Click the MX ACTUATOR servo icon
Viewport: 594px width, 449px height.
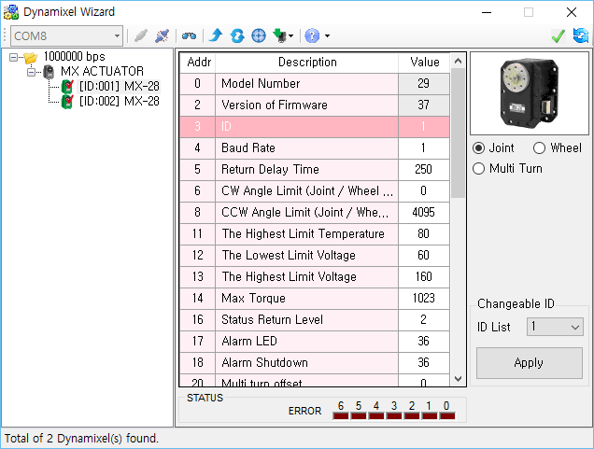[x=49, y=72]
